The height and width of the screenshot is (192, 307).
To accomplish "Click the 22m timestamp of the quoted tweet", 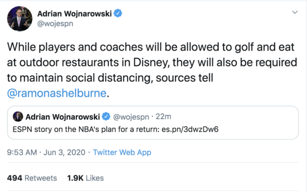I will click(163, 117).
